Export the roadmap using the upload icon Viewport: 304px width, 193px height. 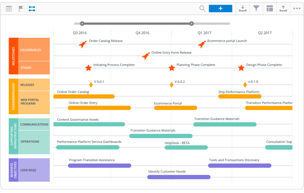coord(283,9)
